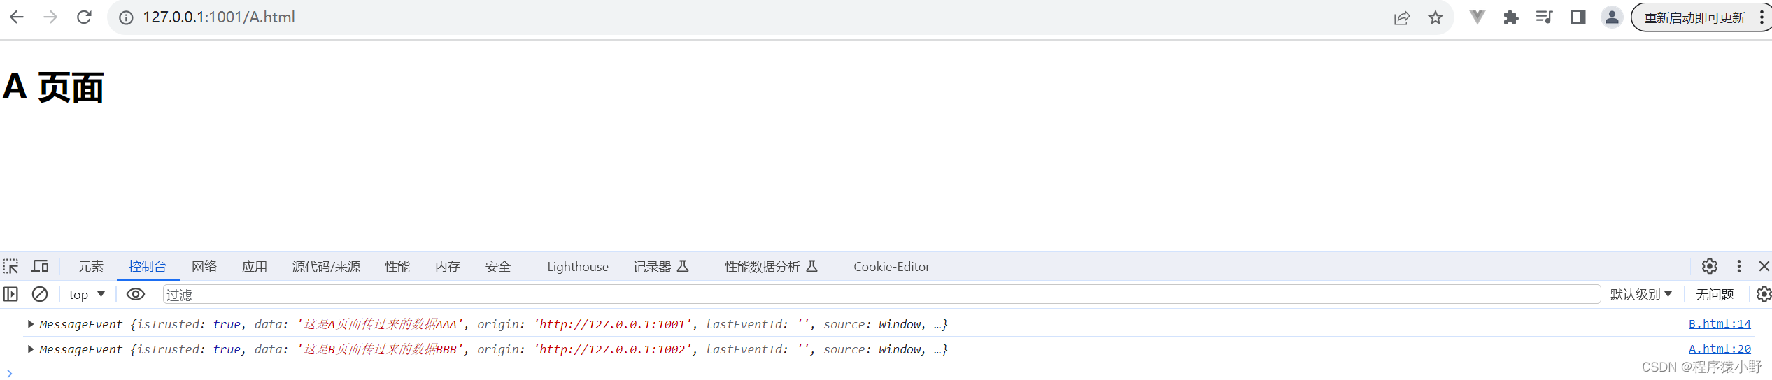The width and height of the screenshot is (1772, 380).
Task: Switch to the 网络 tab
Action: point(204,266)
